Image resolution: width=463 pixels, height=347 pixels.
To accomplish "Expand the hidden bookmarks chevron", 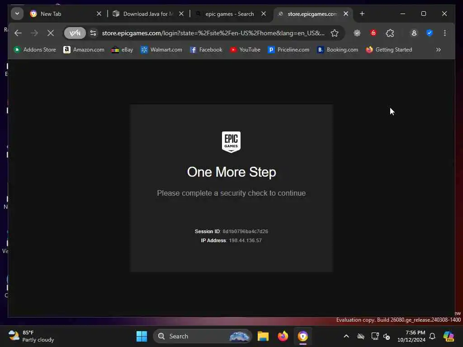I will pyautogui.click(x=438, y=50).
